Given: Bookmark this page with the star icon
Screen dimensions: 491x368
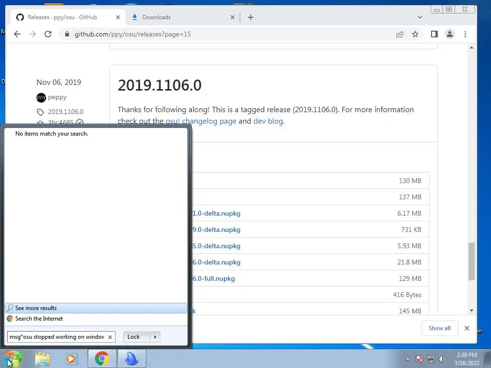Looking at the screenshot, I should (415, 34).
